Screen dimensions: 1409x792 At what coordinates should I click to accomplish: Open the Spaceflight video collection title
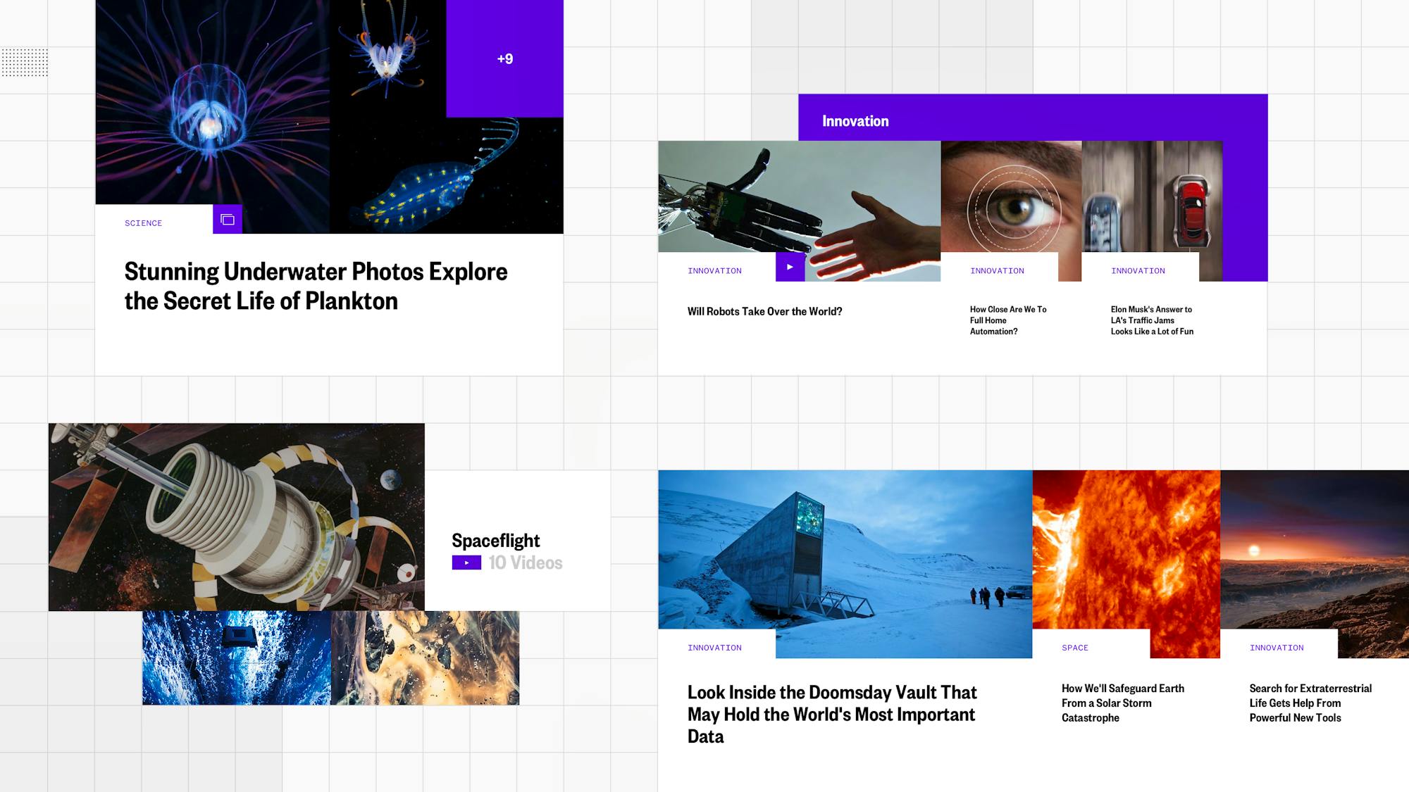pyautogui.click(x=495, y=541)
